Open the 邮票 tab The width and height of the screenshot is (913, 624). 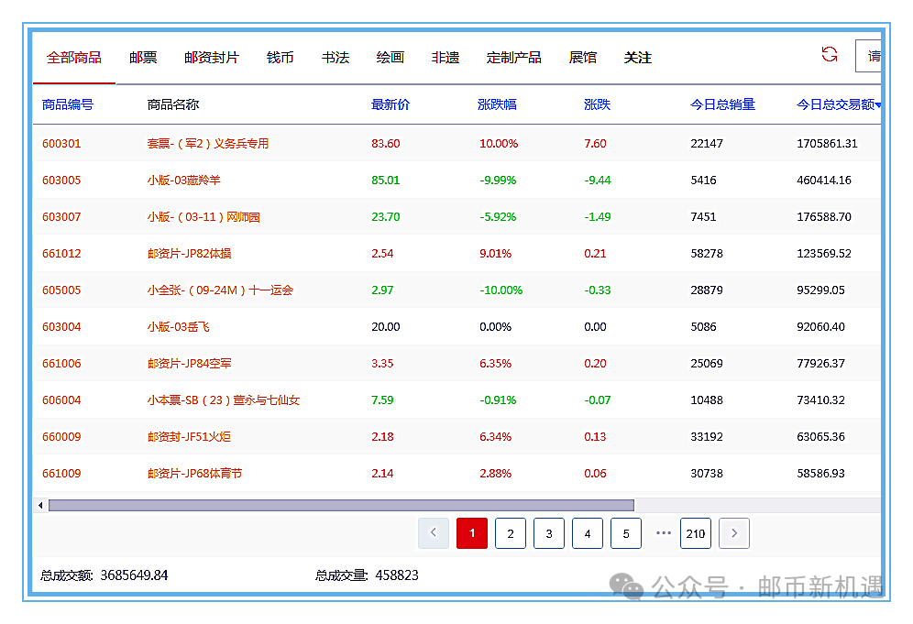143,58
